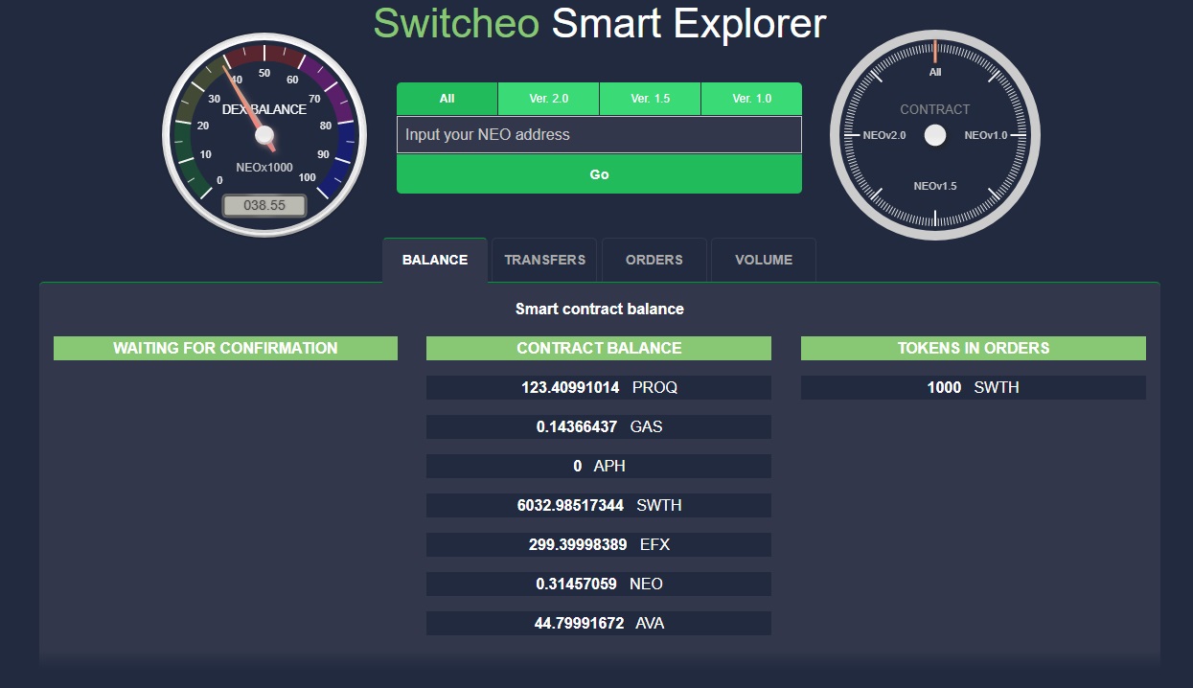The height and width of the screenshot is (688, 1193).
Task: Open the BALANCE tab
Action: 435,260
